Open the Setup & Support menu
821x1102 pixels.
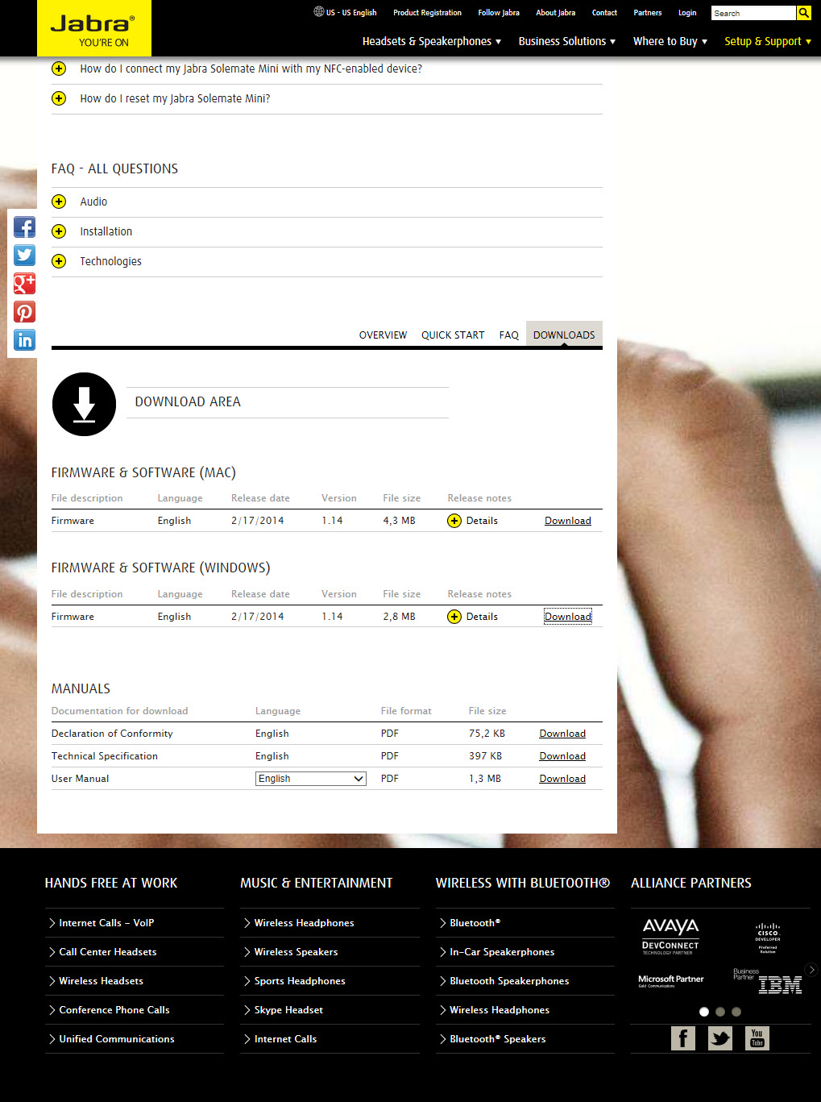click(768, 41)
